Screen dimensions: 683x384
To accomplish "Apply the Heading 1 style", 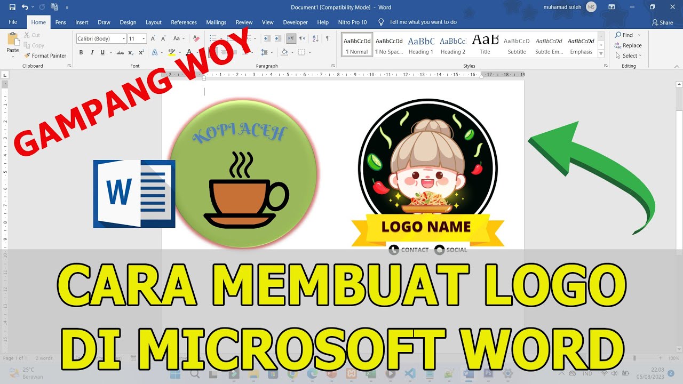I will tap(421, 45).
